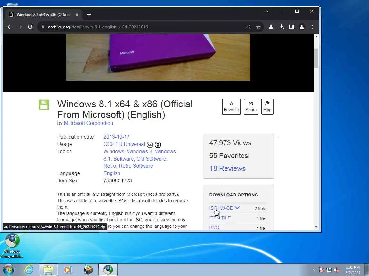The height and width of the screenshot is (276, 369).
Task: Open Windows Media Player from the taskbar
Action: click(x=68, y=270)
